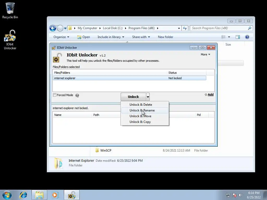Click the folder icon in address bar
Viewport: 267px width, 200px height.
(x=70, y=28)
